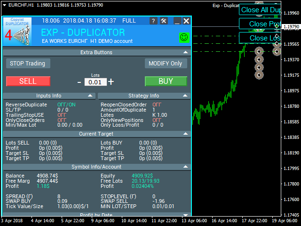The image size is (301, 226).
Task: Toggle the STOP Trading button
Action: coord(28,64)
